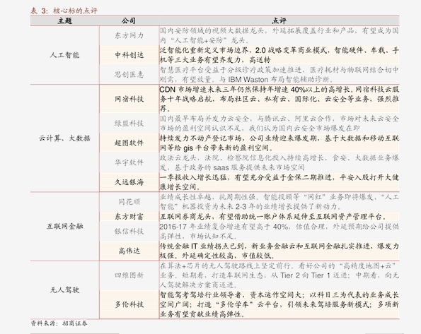Image resolution: width=421 pixels, height=334 pixels.
Task: Click company name 东方财富
Action: click(x=129, y=216)
